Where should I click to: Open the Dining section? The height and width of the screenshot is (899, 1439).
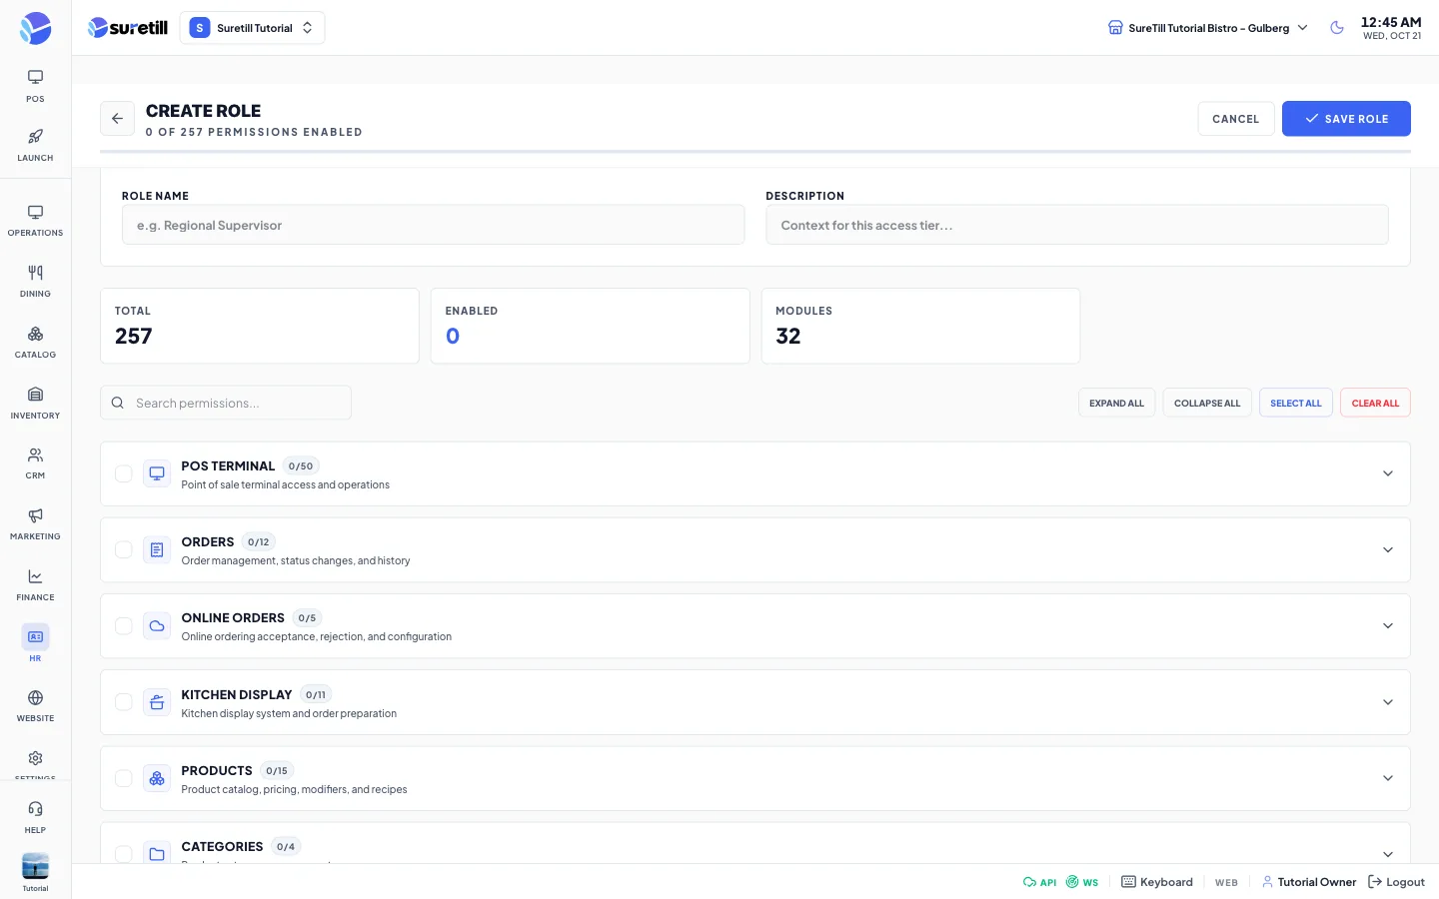[35, 282]
